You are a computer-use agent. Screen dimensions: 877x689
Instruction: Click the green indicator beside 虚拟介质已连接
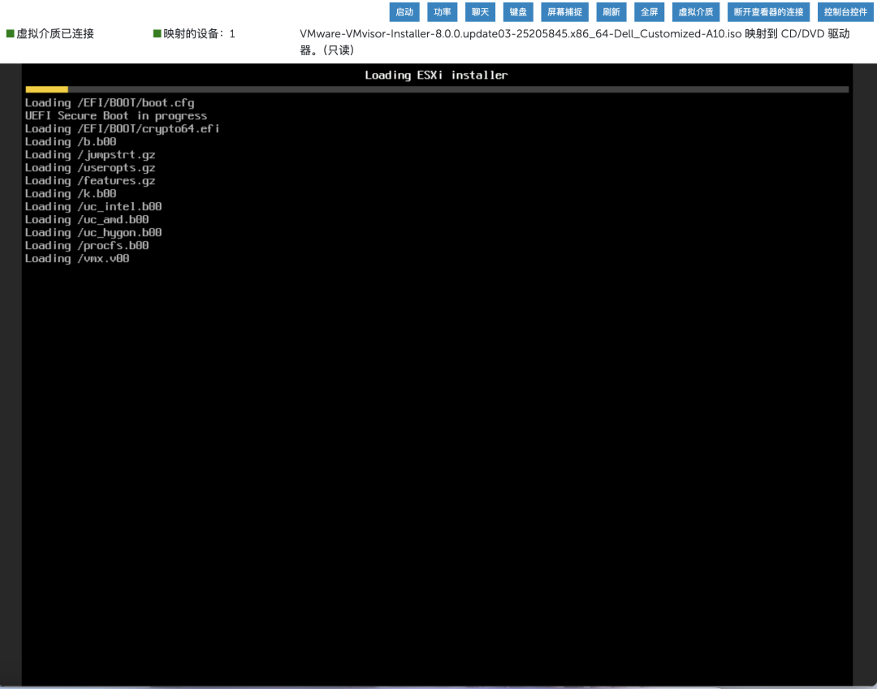click(x=10, y=33)
